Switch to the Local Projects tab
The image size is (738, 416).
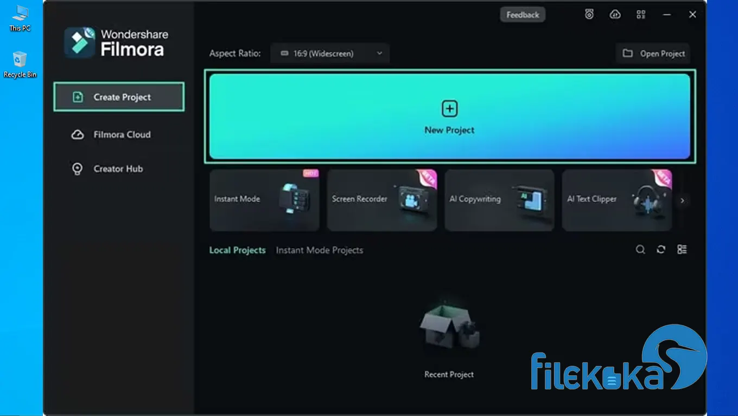click(x=238, y=250)
